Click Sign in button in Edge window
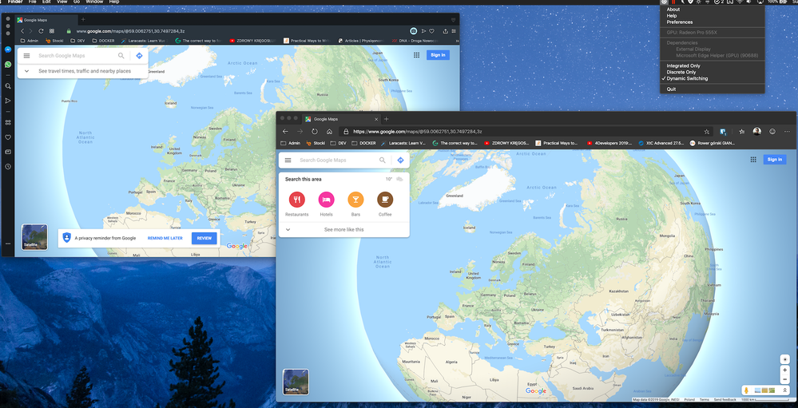 (775, 160)
